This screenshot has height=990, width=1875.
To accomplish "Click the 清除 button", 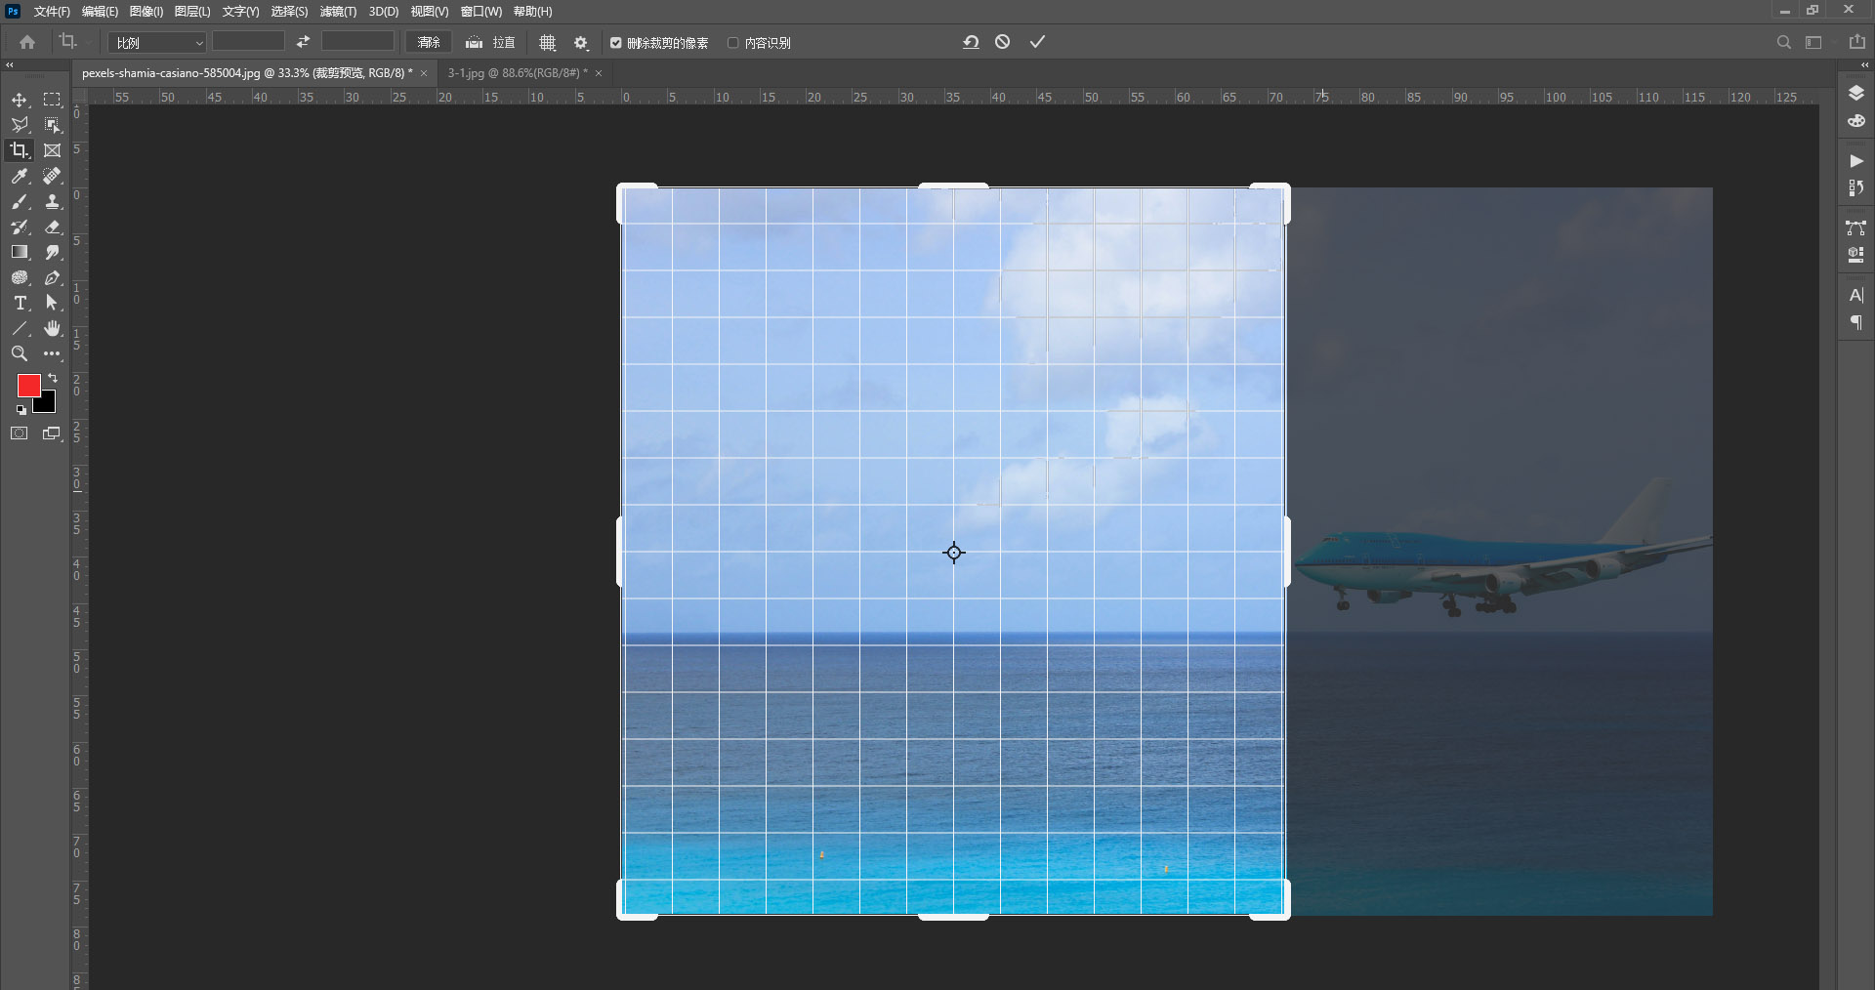I will tap(429, 43).
